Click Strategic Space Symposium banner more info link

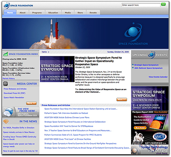(147, 100)
